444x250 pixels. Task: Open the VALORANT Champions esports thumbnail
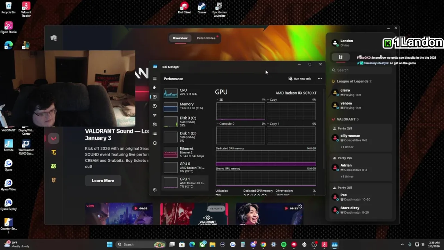[194, 214]
